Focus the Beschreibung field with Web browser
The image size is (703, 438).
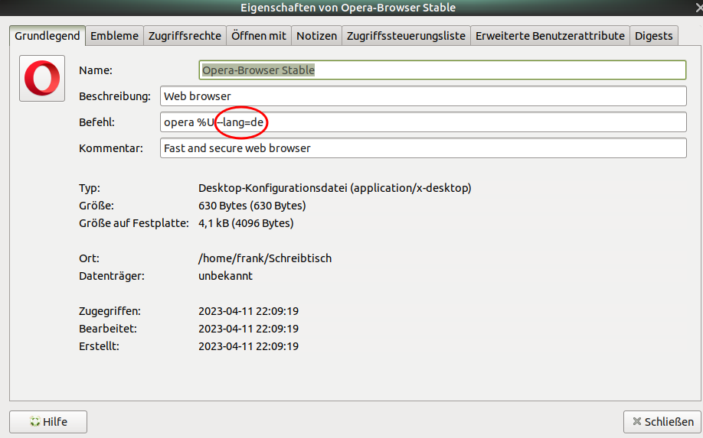(x=423, y=96)
